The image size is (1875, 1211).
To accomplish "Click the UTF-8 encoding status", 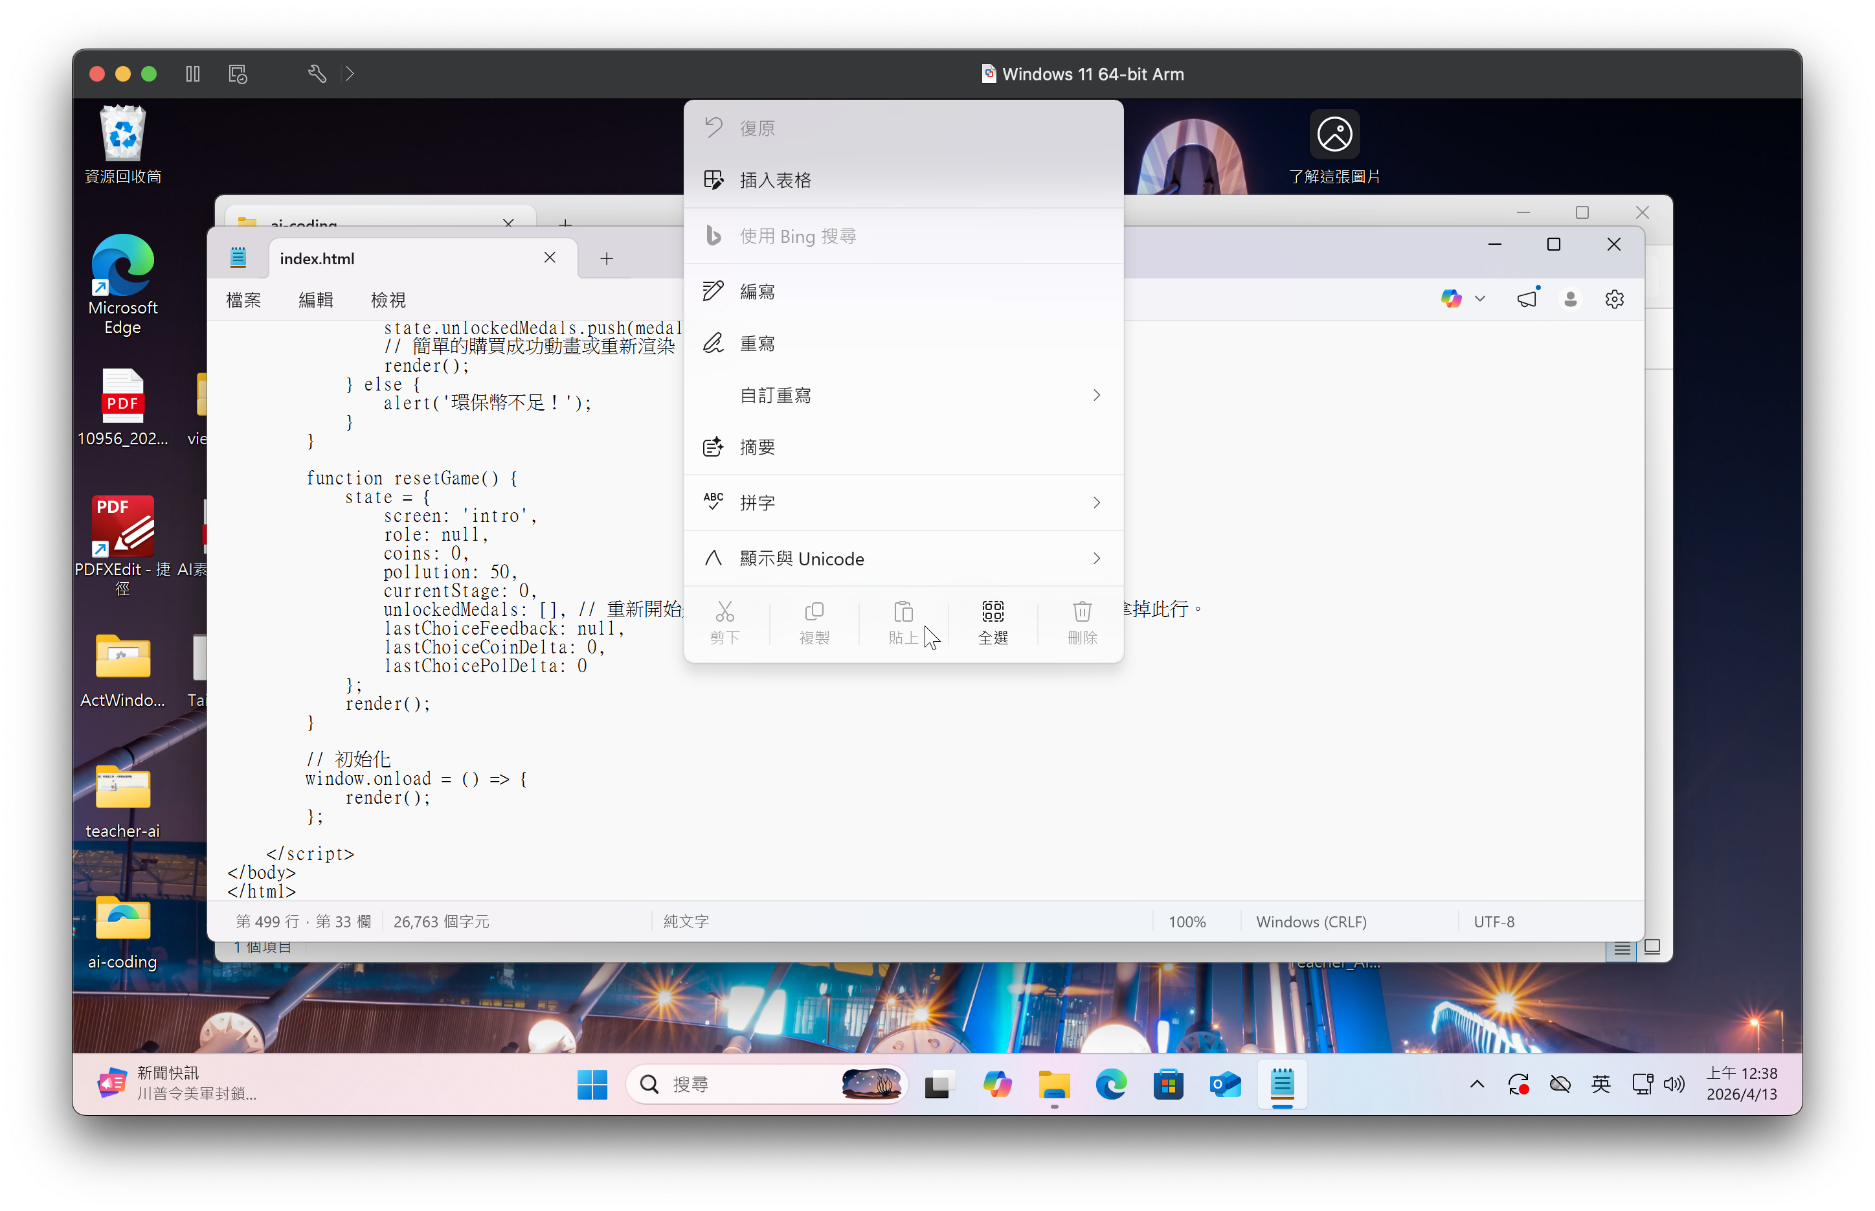I will (1494, 922).
